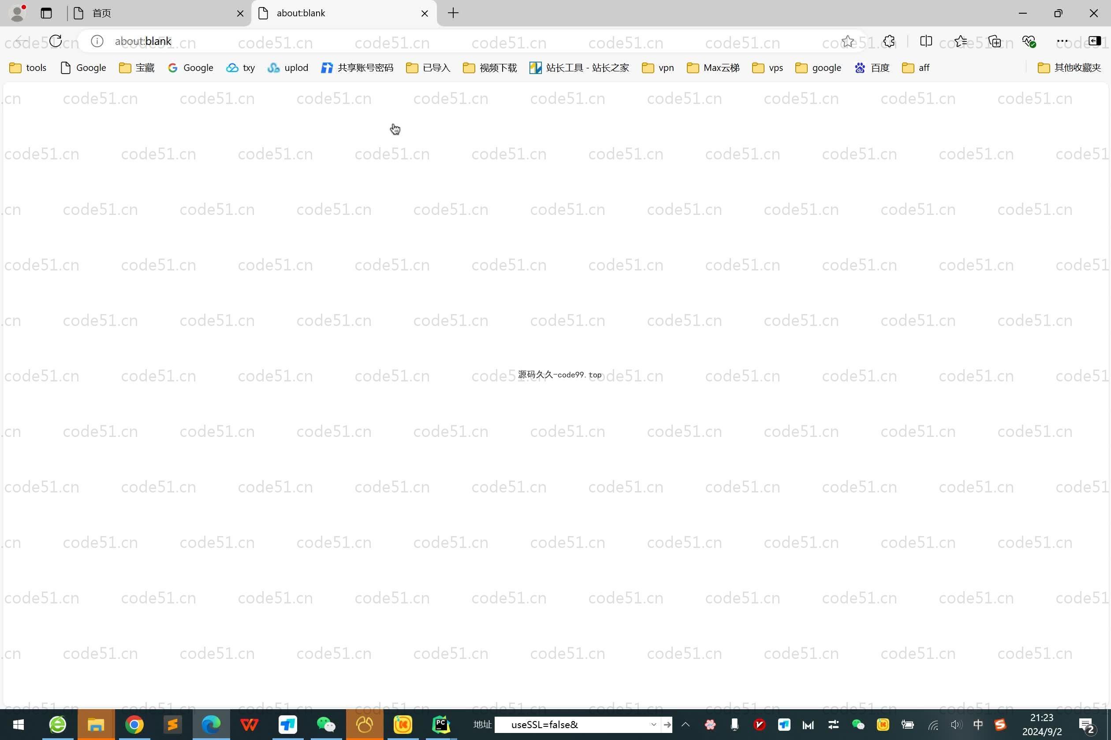Viewport: 1111px width, 740px height.
Task: Open PyCharm from taskbar
Action: 441,725
